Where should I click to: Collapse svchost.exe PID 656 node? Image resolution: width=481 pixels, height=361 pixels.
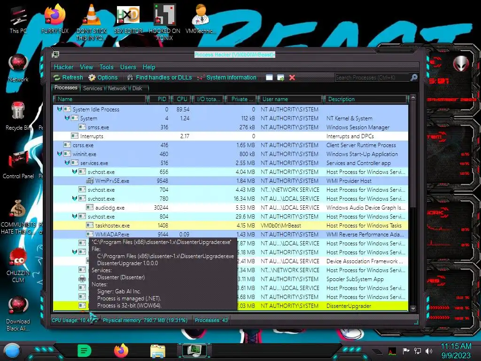coord(75,171)
